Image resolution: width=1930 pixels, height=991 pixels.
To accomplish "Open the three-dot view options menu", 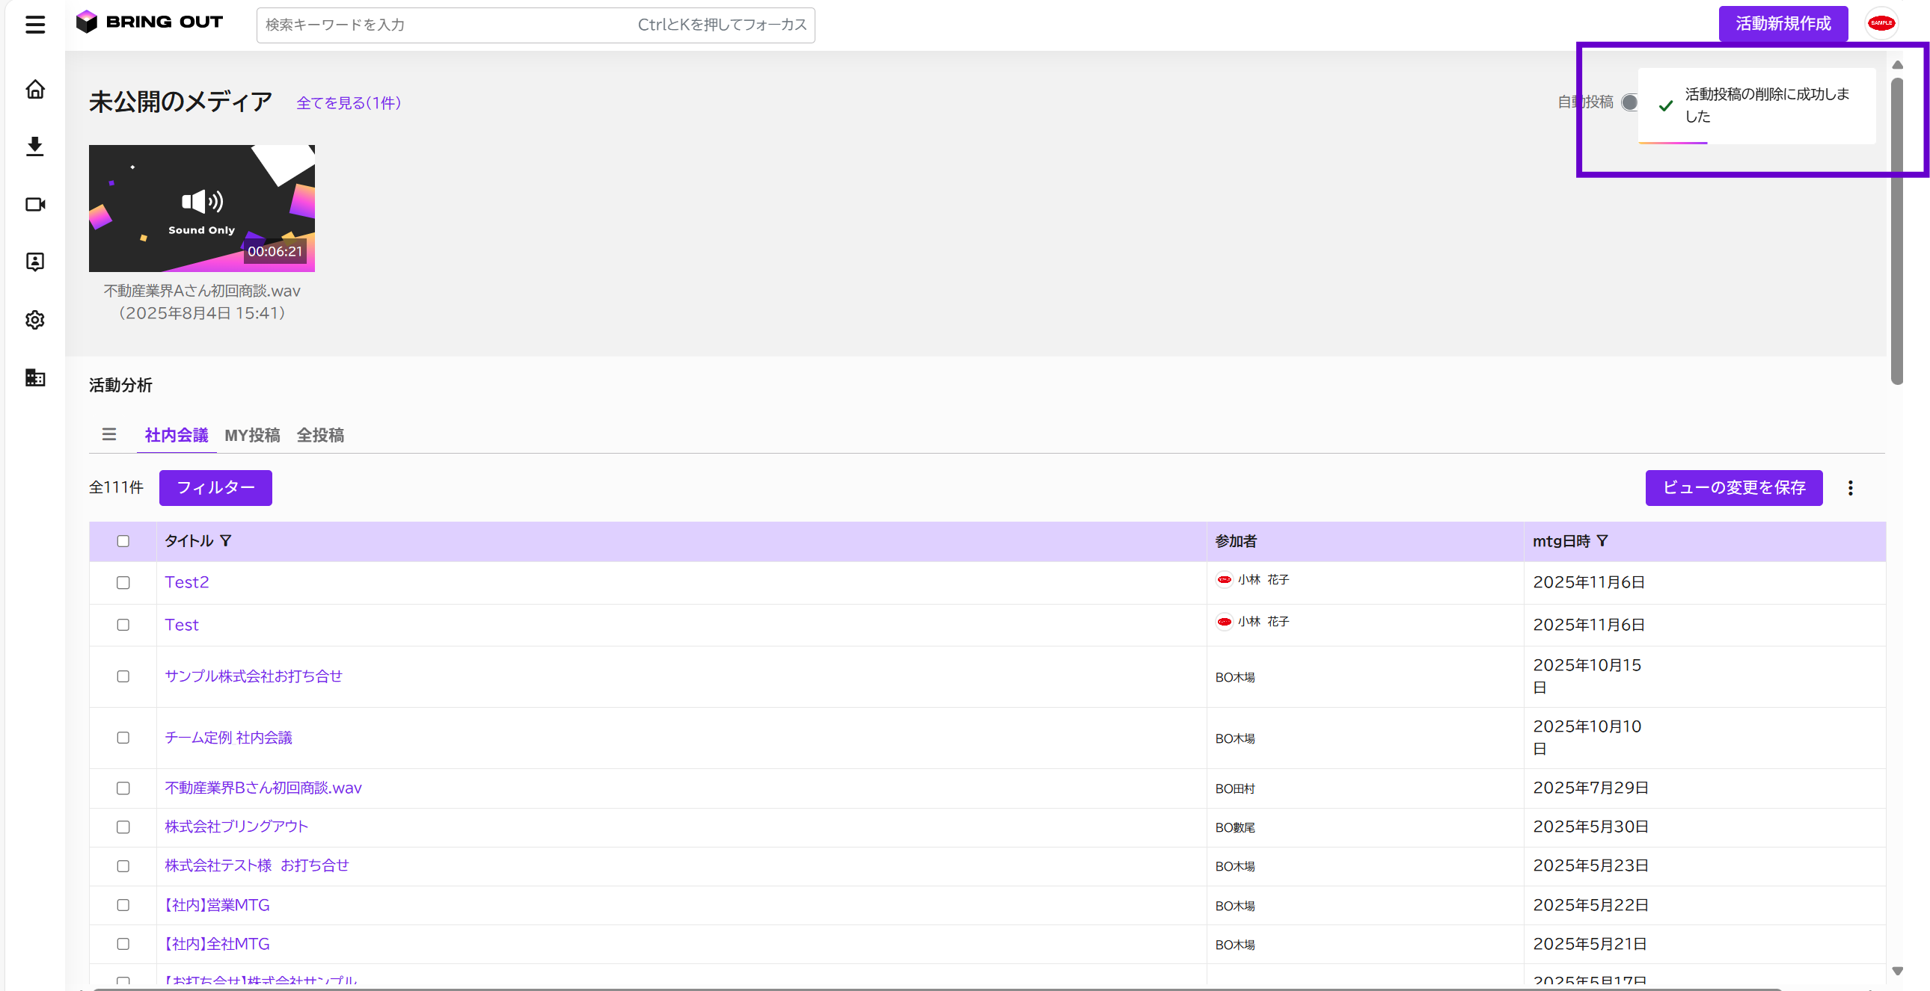I will coord(1850,488).
